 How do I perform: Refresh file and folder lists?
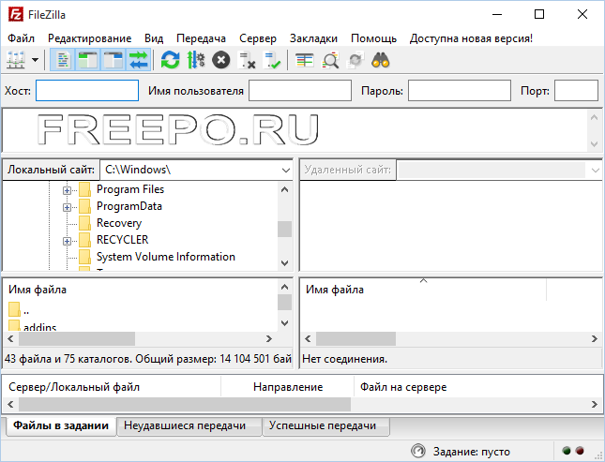[170, 60]
